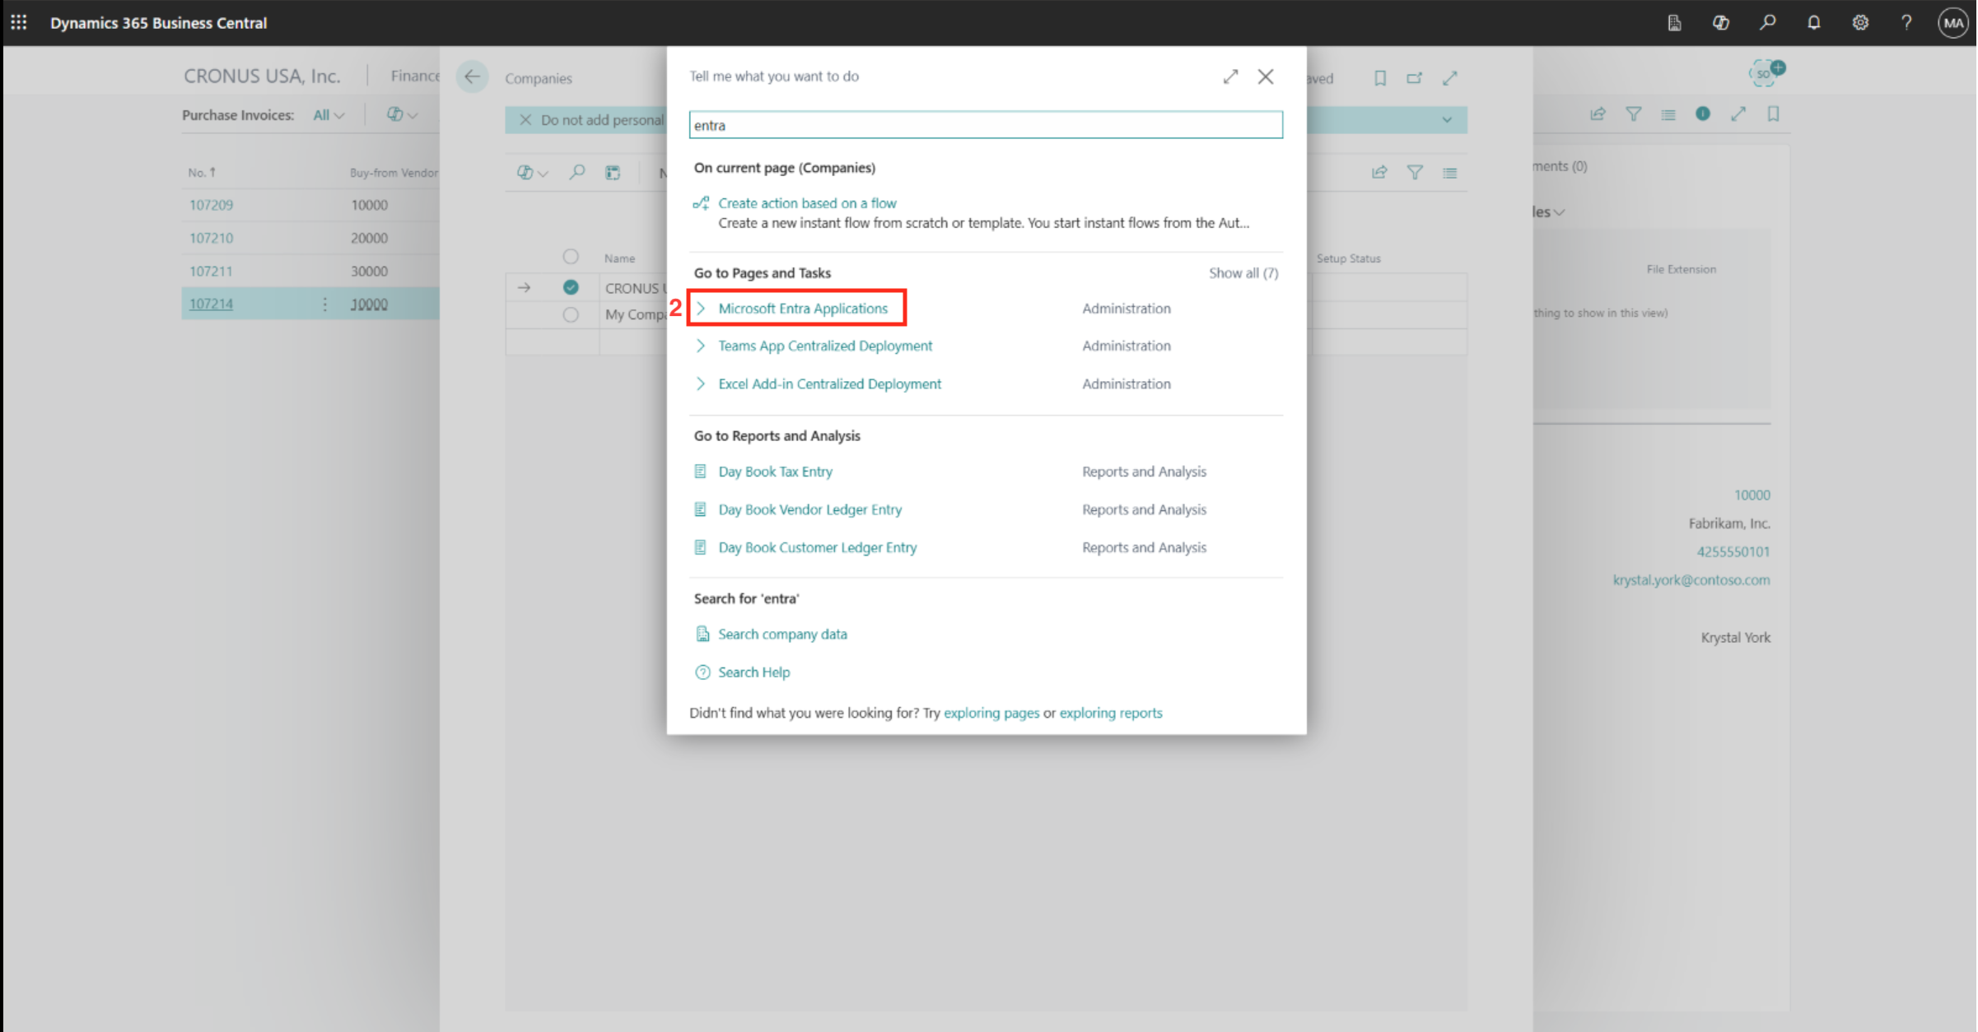
Task: Open the MA user account avatar
Action: coord(1953,22)
